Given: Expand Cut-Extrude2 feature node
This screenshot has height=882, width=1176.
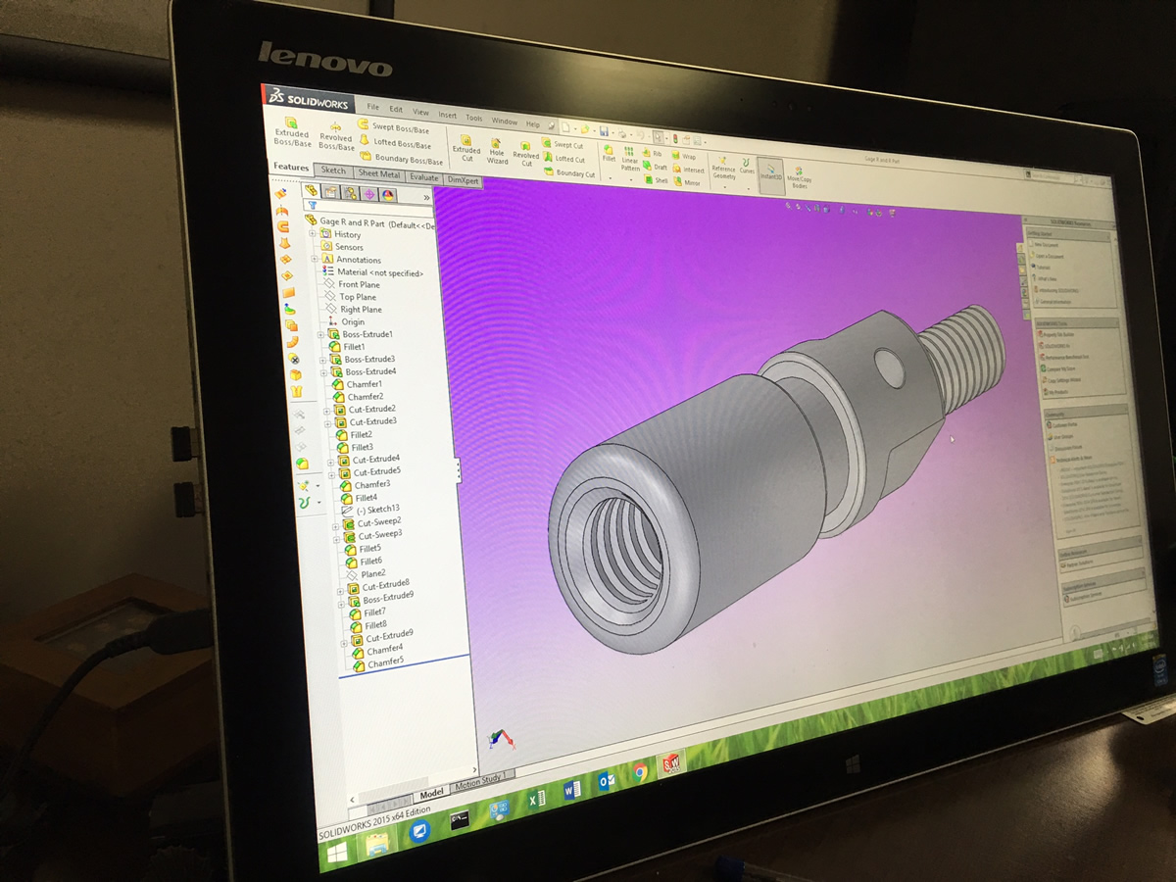Looking at the screenshot, I should tap(327, 410).
